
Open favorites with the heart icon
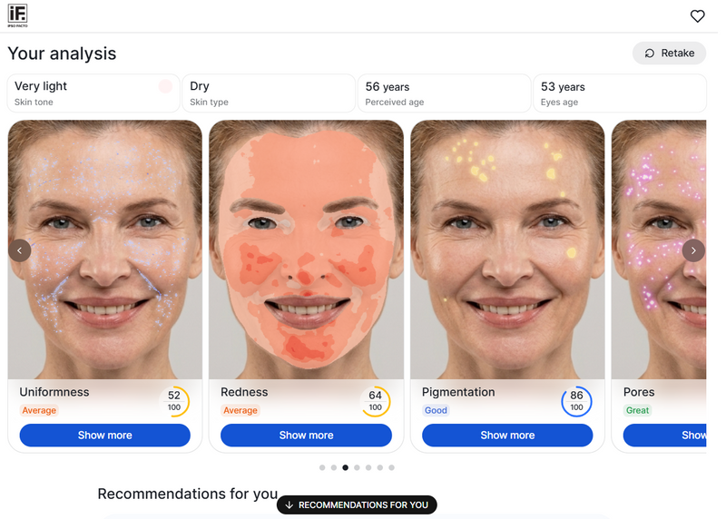697,16
